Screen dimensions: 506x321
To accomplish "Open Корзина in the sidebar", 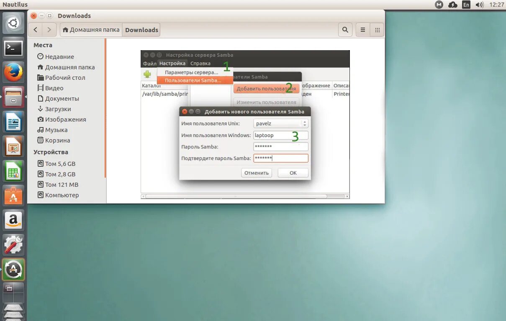I will pos(54,140).
